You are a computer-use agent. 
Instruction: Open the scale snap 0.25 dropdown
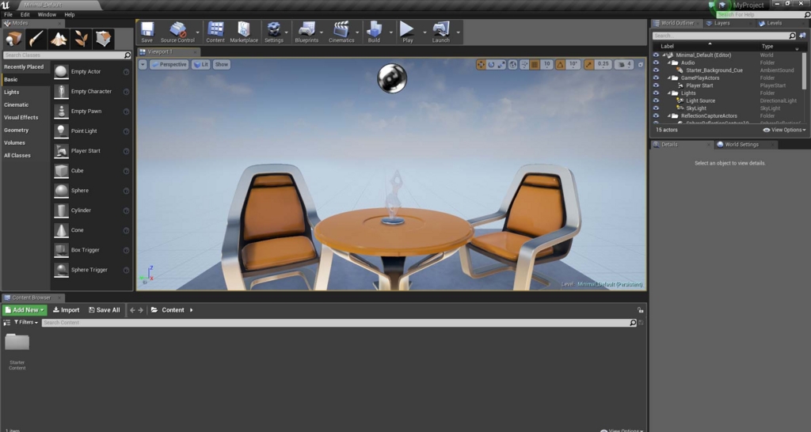pos(603,65)
